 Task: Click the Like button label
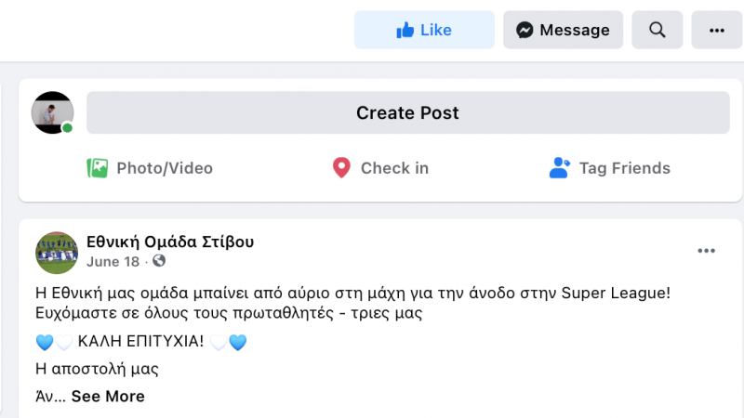click(x=436, y=31)
